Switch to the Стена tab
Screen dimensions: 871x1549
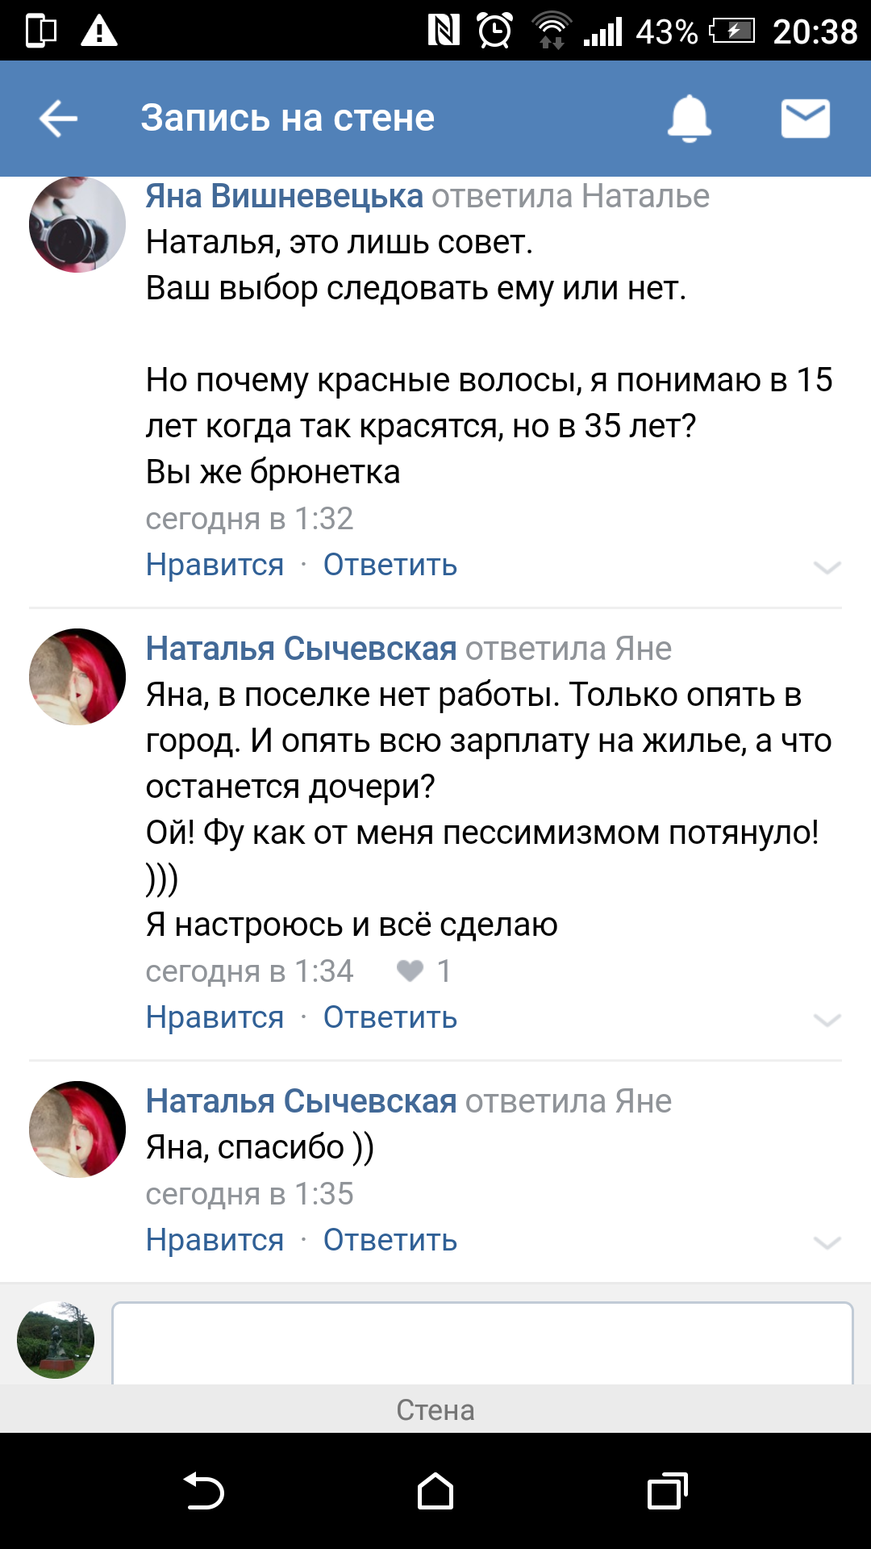pyautogui.click(x=435, y=1409)
